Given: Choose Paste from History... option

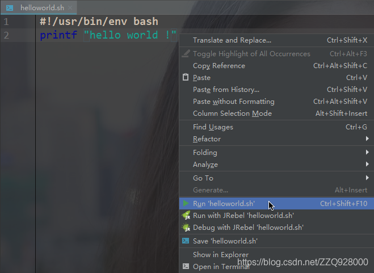Looking at the screenshot, I should [x=226, y=90].
